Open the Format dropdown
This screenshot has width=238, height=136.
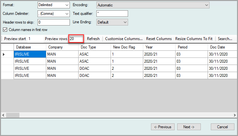tap(53, 5)
